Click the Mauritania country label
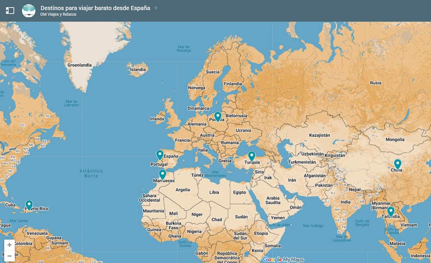This screenshot has height=263, width=431. [x=153, y=211]
